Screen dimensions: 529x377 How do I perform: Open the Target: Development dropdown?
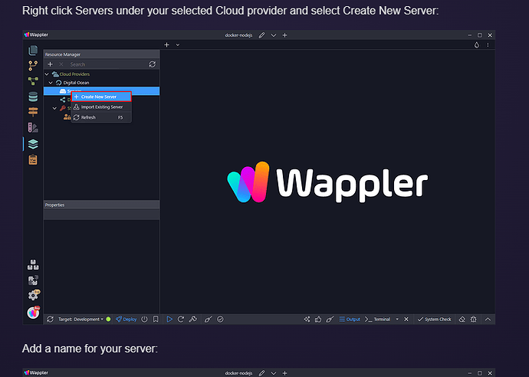[x=81, y=319]
